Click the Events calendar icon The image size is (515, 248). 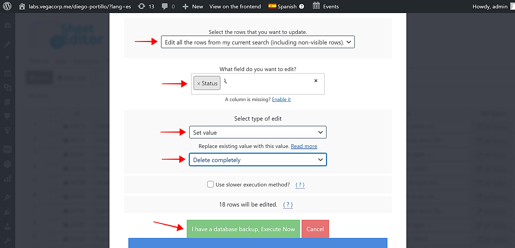[x=316, y=6]
